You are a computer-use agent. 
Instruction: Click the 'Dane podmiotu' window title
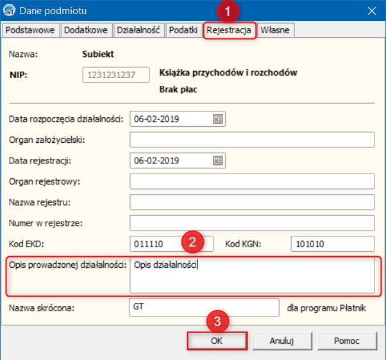53,11
